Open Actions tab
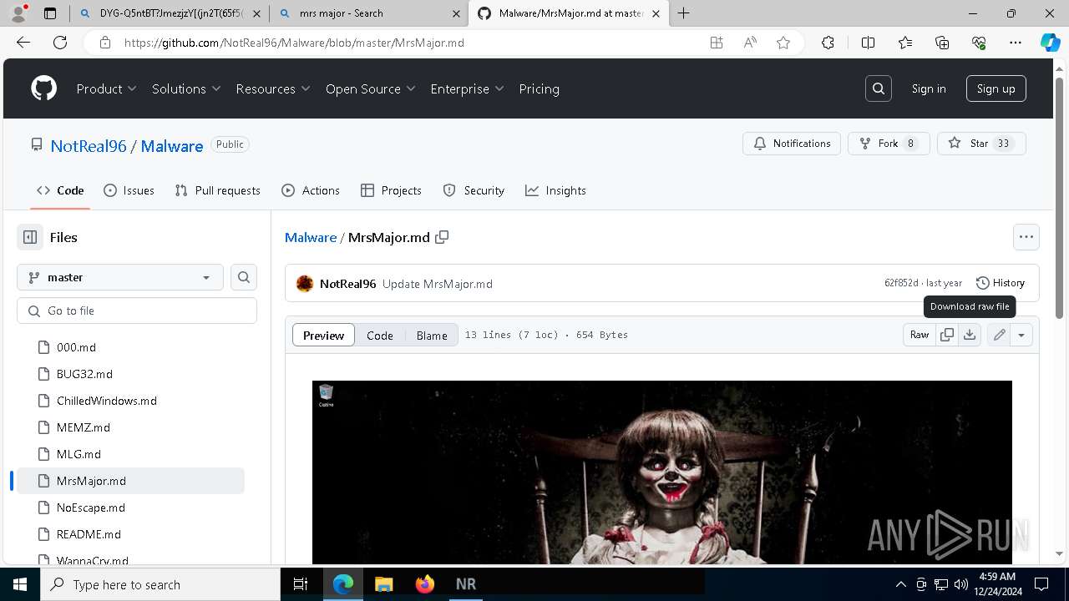Viewport: 1069px width, 601px height. tap(311, 190)
